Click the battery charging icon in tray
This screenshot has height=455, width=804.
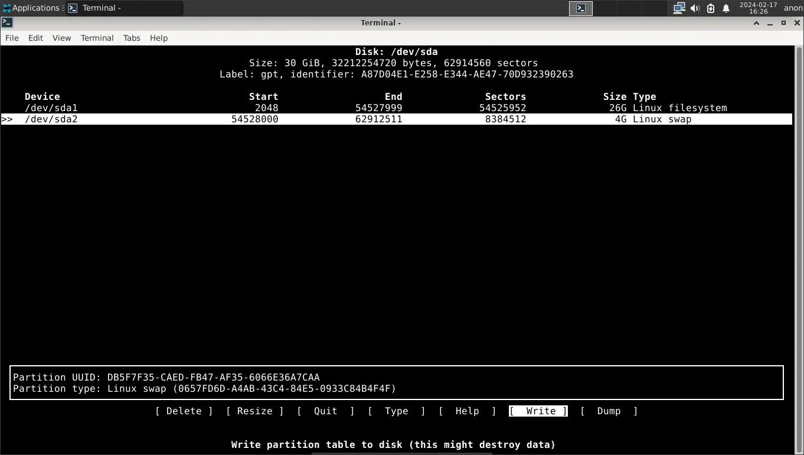[x=709, y=8]
